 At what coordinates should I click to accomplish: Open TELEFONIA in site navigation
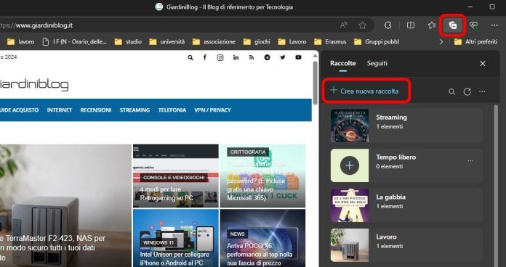coord(172,110)
